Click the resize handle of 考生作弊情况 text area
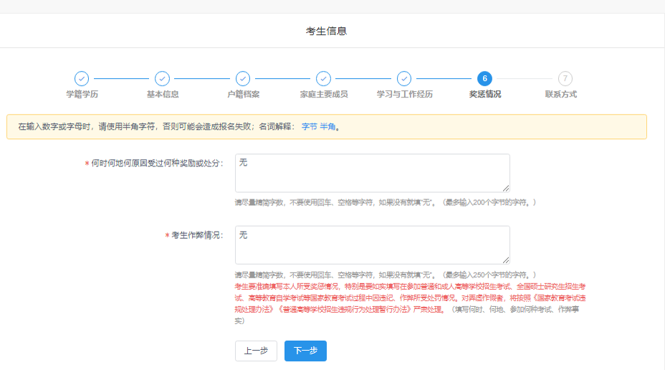The height and width of the screenshot is (370, 665). click(x=506, y=261)
